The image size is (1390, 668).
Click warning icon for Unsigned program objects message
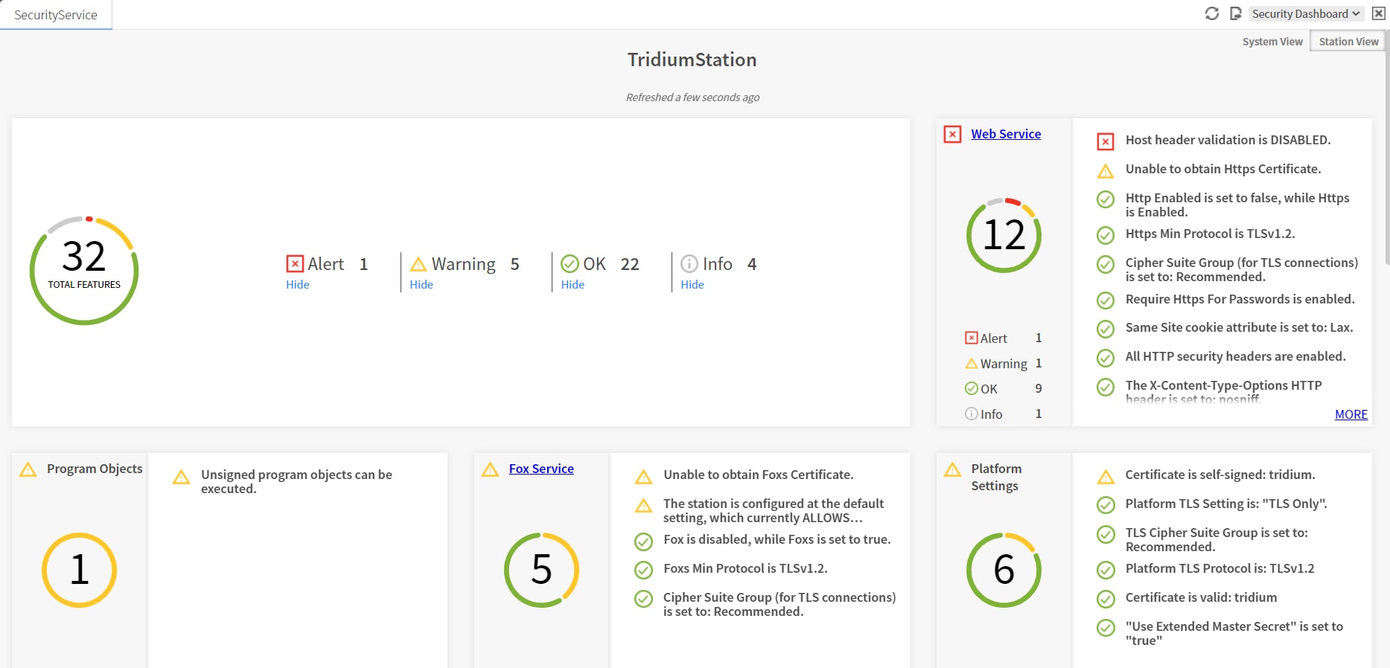181,477
